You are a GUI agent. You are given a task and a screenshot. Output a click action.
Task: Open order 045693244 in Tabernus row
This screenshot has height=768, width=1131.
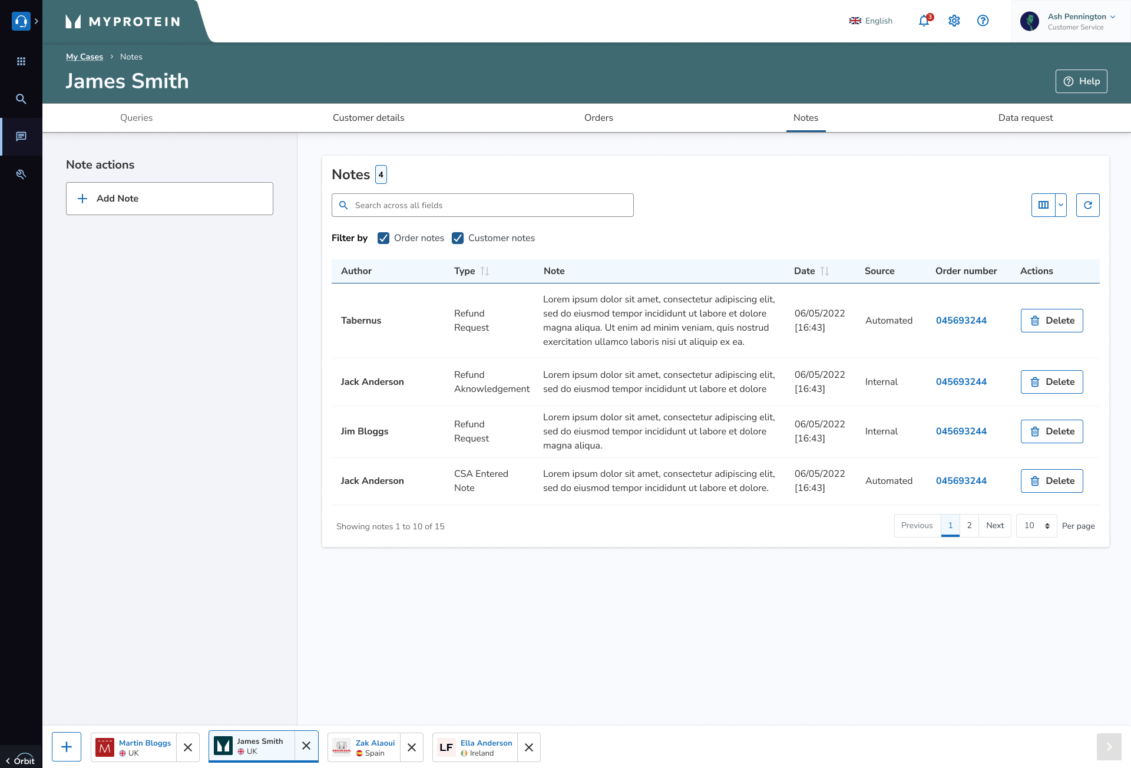tap(961, 321)
